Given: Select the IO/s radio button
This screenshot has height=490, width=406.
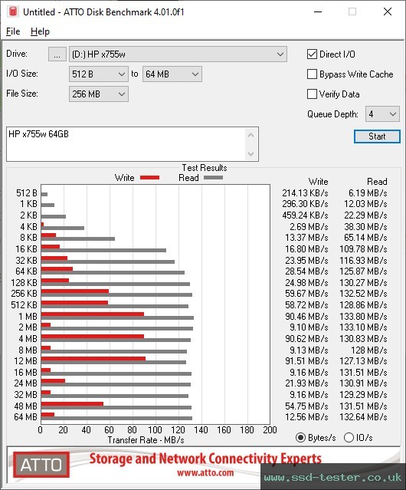Looking at the screenshot, I should [349, 438].
